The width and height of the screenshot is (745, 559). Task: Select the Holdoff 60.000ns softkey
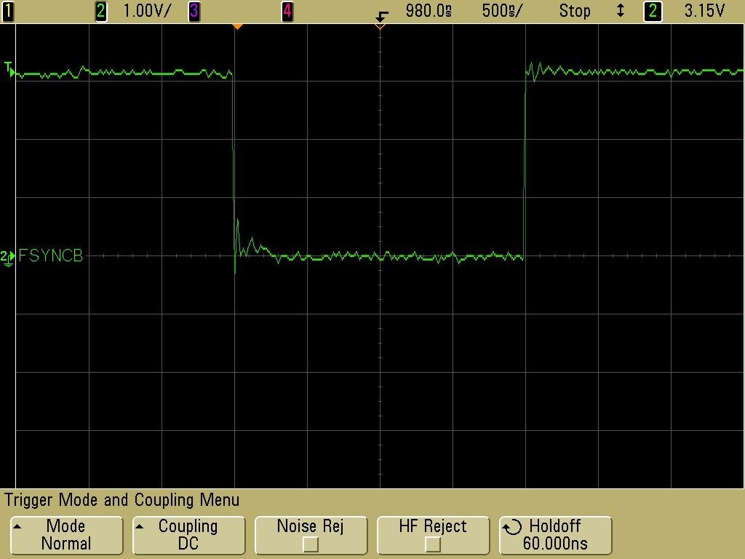coord(555,535)
